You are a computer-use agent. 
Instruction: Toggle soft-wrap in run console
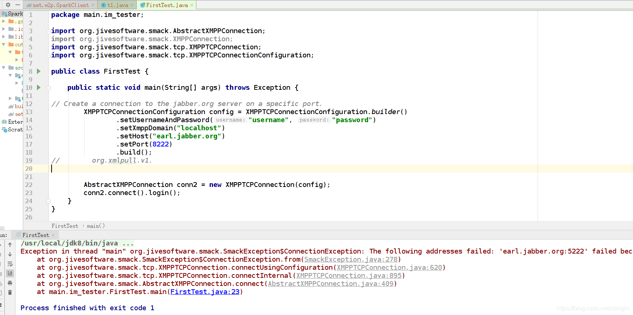click(10, 264)
